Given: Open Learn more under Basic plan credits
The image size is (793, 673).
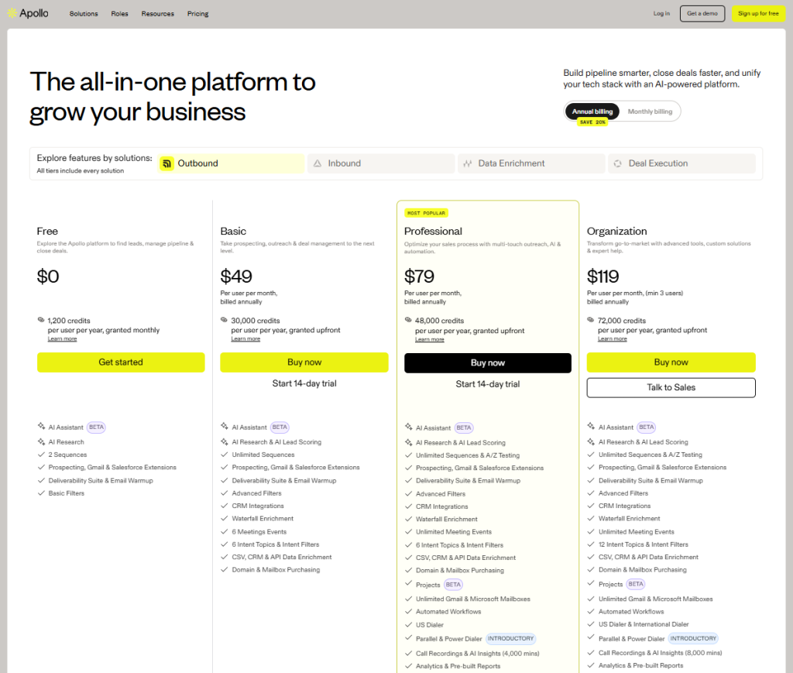Looking at the screenshot, I should click(245, 338).
